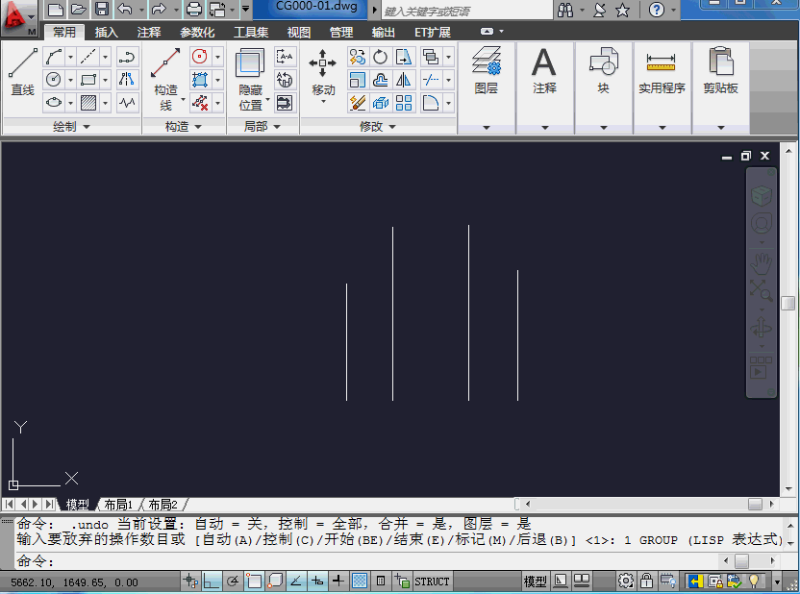The width and height of the screenshot is (800, 594).
Task: Switch to the 插入 ribbon tab
Action: point(106,32)
